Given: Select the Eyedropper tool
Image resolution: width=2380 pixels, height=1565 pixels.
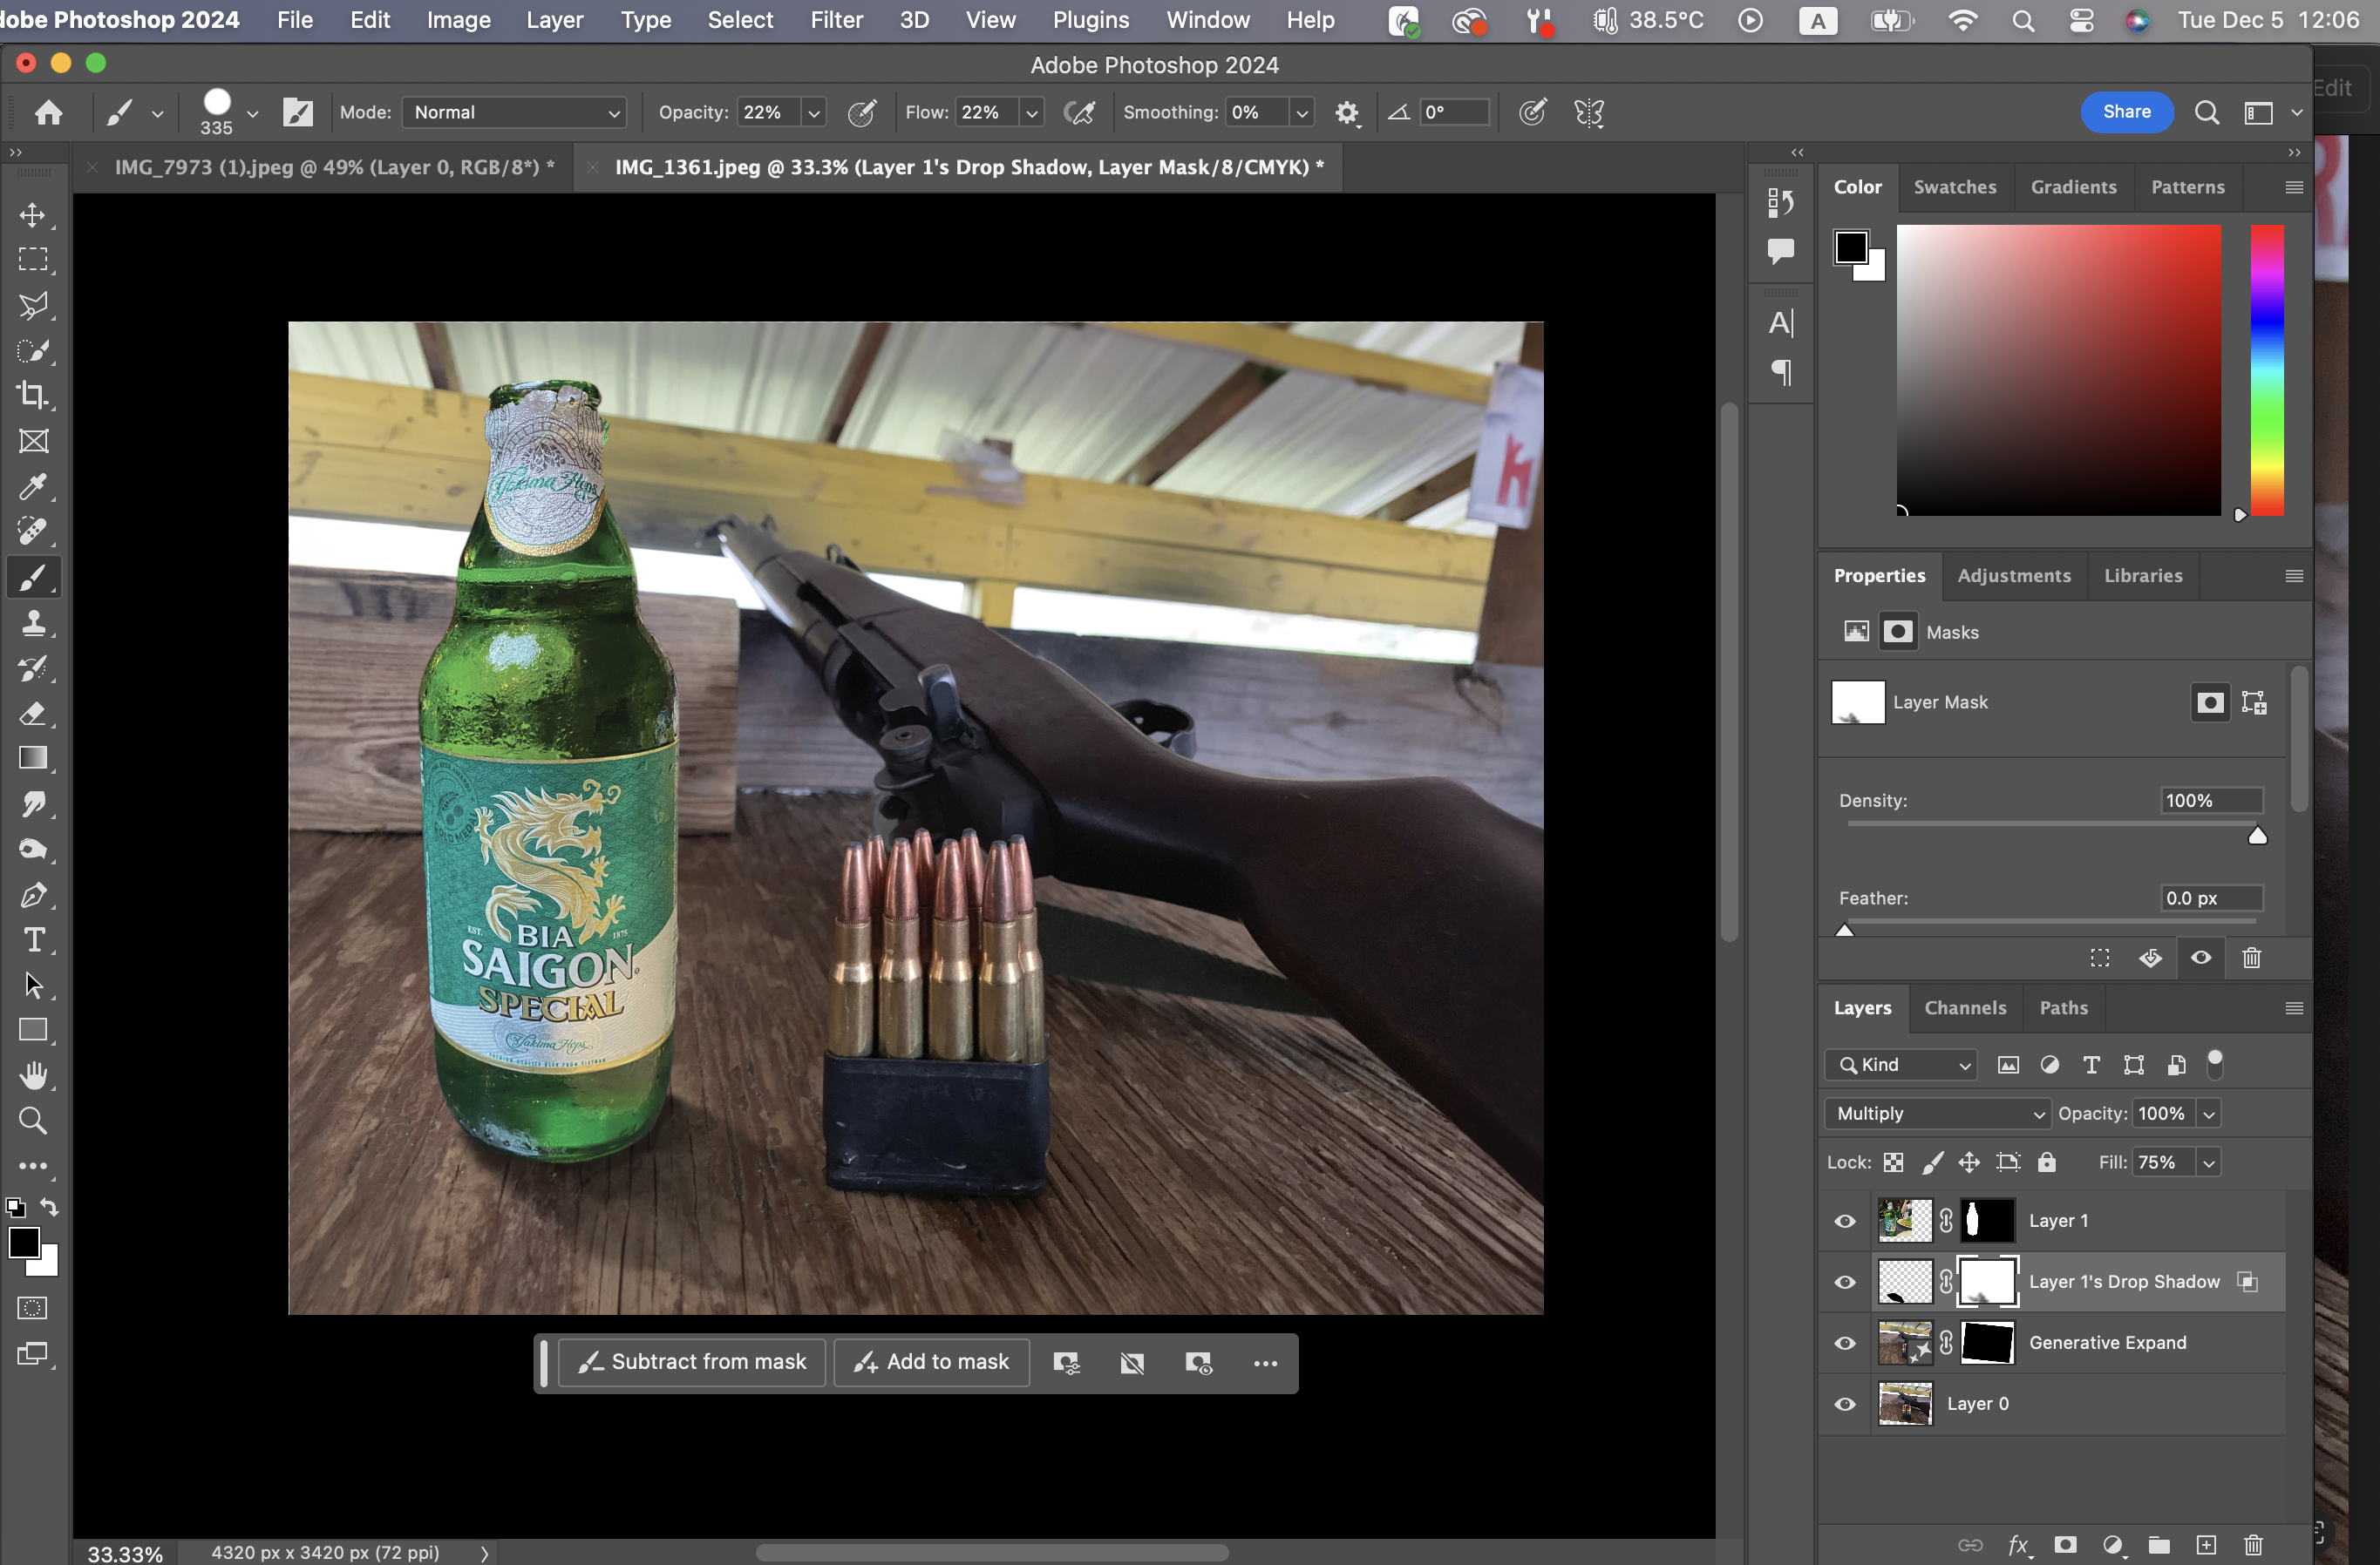Looking at the screenshot, I should pyautogui.click(x=33, y=487).
